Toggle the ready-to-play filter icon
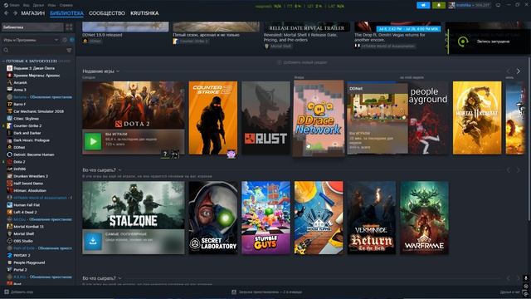 72,40
